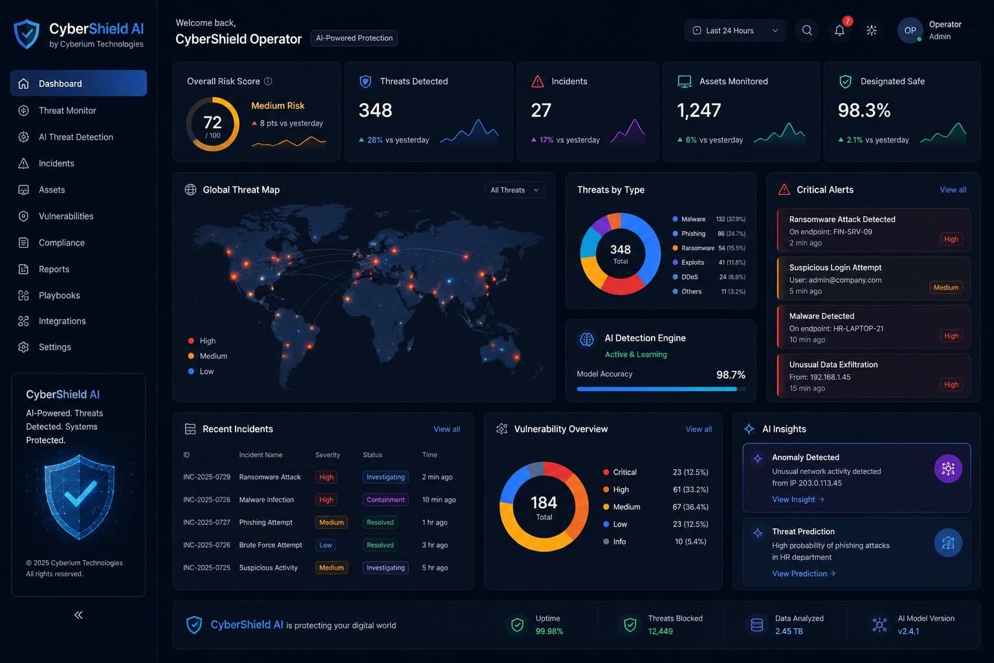This screenshot has height=663, width=994.
Task: Click the Malware blue legend dot
Action: pos(675,219)
